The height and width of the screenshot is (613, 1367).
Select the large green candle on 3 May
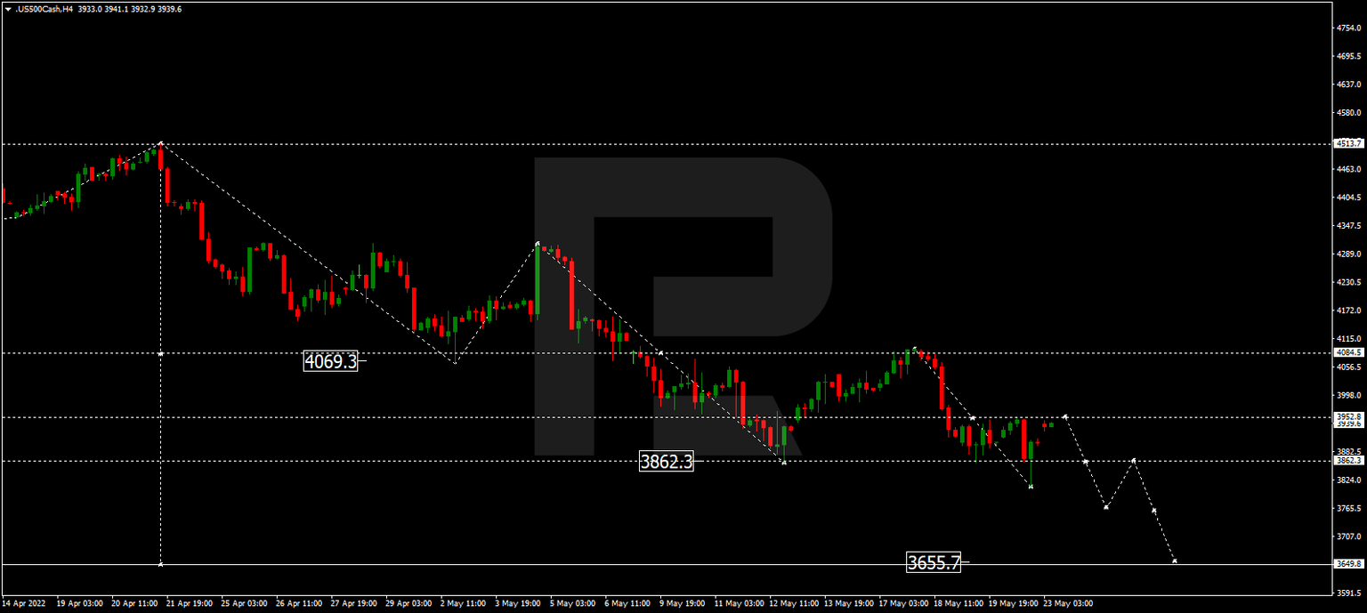tap(538, 276)
